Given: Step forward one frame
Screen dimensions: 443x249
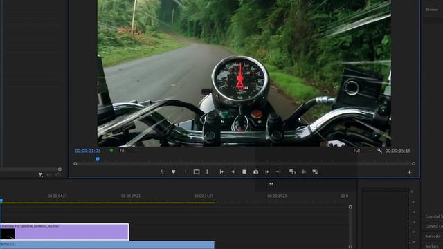Looking at the screenshot, I should 267,172.
